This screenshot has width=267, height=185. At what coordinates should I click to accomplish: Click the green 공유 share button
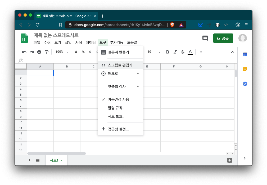(223, 38)
